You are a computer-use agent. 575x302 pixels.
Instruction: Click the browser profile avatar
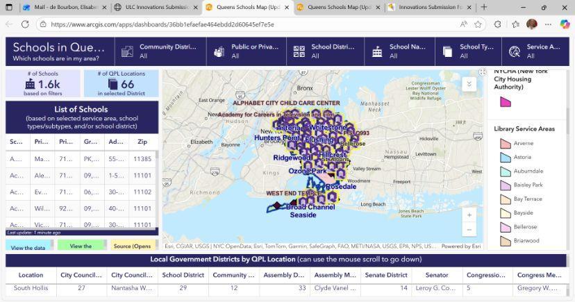tap(532, 24)
